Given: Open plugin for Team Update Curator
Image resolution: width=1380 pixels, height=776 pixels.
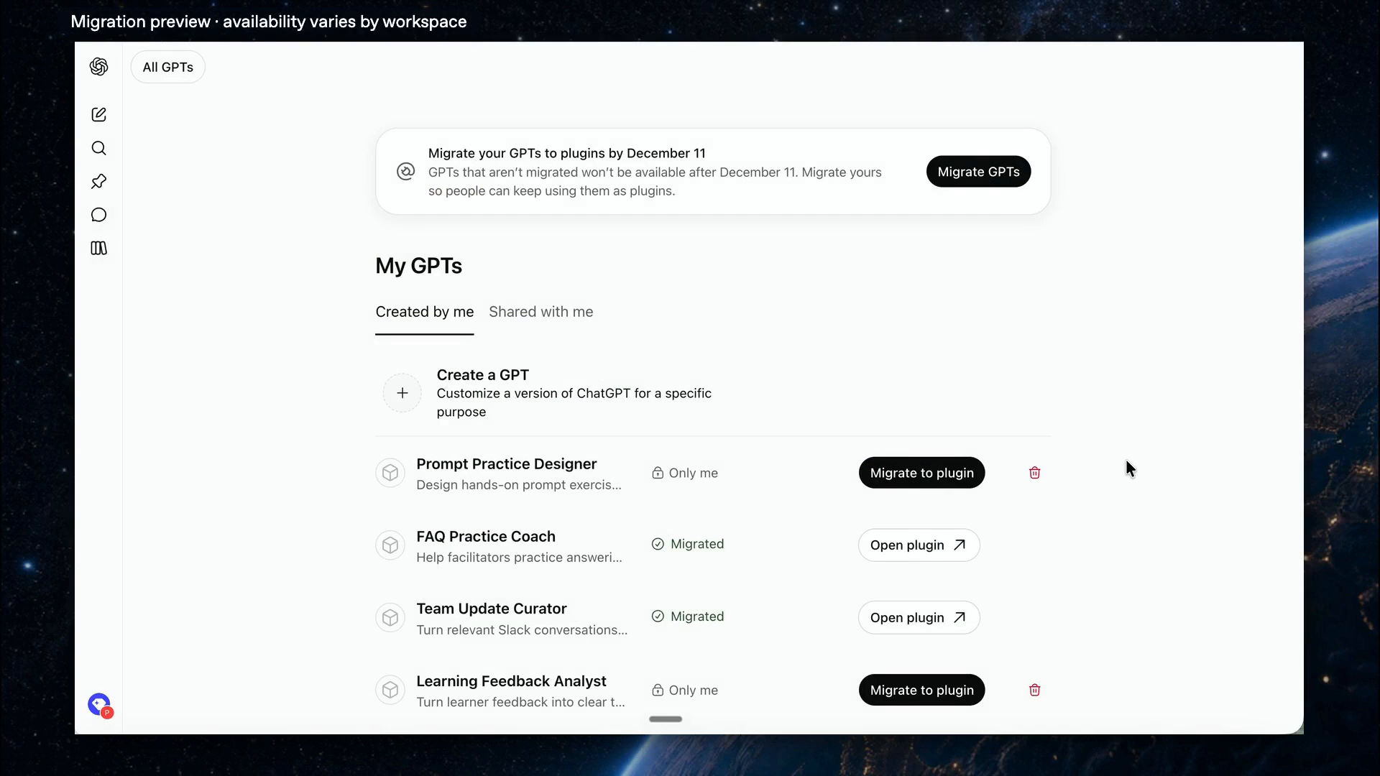Looking at the screenshot, I should coord(919,618).
